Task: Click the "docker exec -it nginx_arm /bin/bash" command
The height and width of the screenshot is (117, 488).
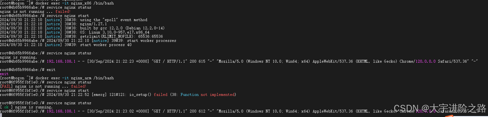Action: pyautogui.click(x=74, y=78)
